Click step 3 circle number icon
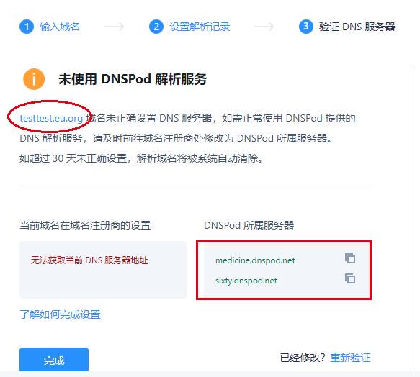 point(306,27)
